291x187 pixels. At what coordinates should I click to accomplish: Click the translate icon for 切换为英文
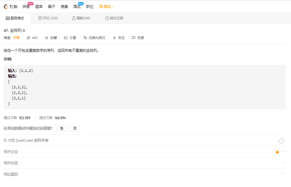[85, 38]
